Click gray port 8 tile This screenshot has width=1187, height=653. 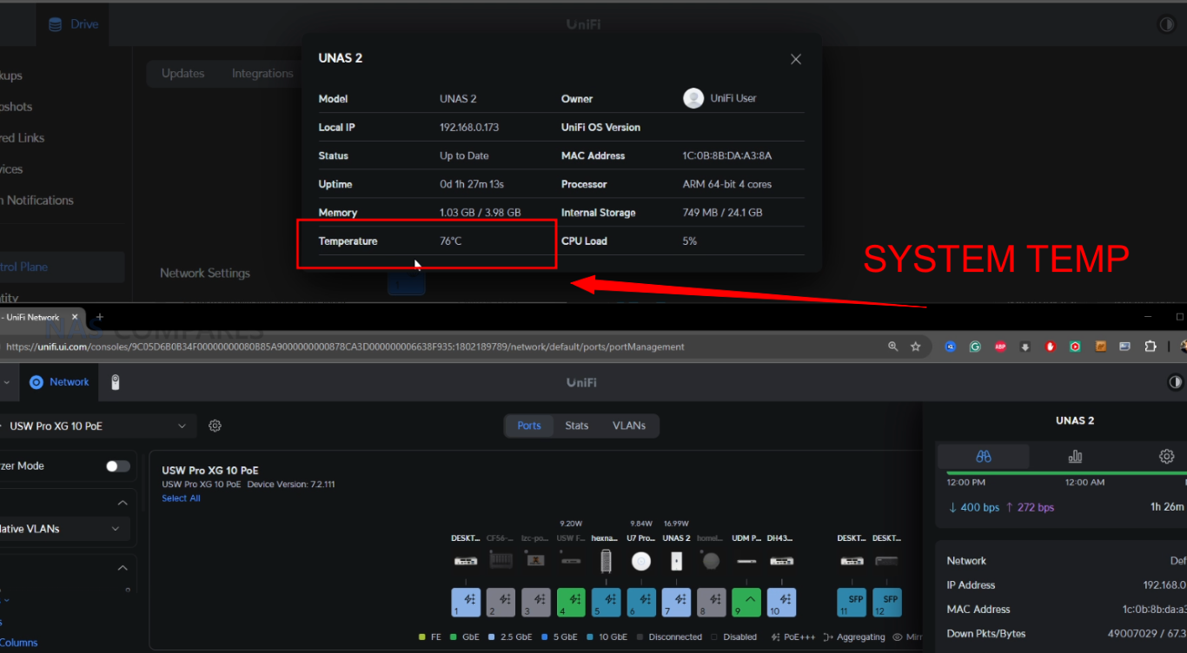coord(712,603)
